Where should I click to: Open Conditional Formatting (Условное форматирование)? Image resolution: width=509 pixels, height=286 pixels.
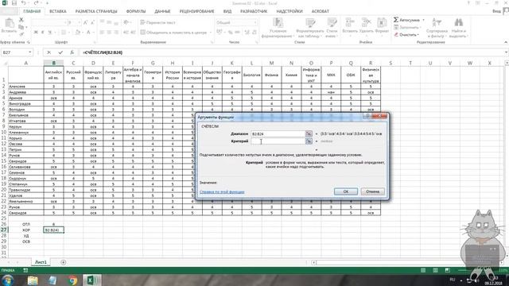278,28
